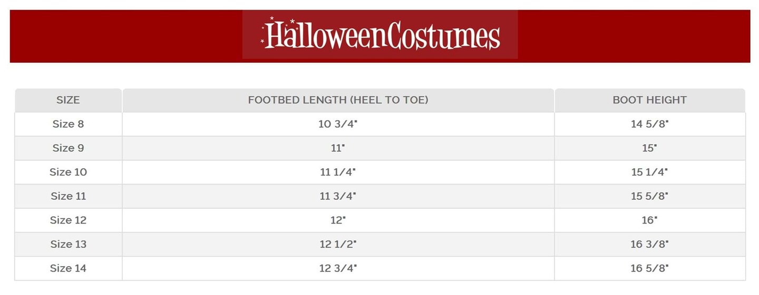The height and width of the screenshot is (295, 759).
Task: Select the 15 5/8" boot height cell
Action: point(649,196)
